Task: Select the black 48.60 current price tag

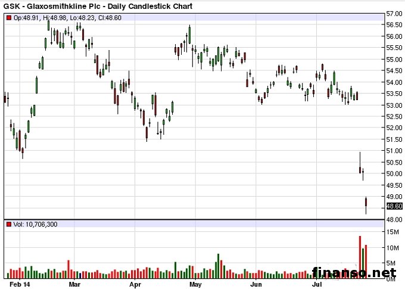Action: [394, 206]
